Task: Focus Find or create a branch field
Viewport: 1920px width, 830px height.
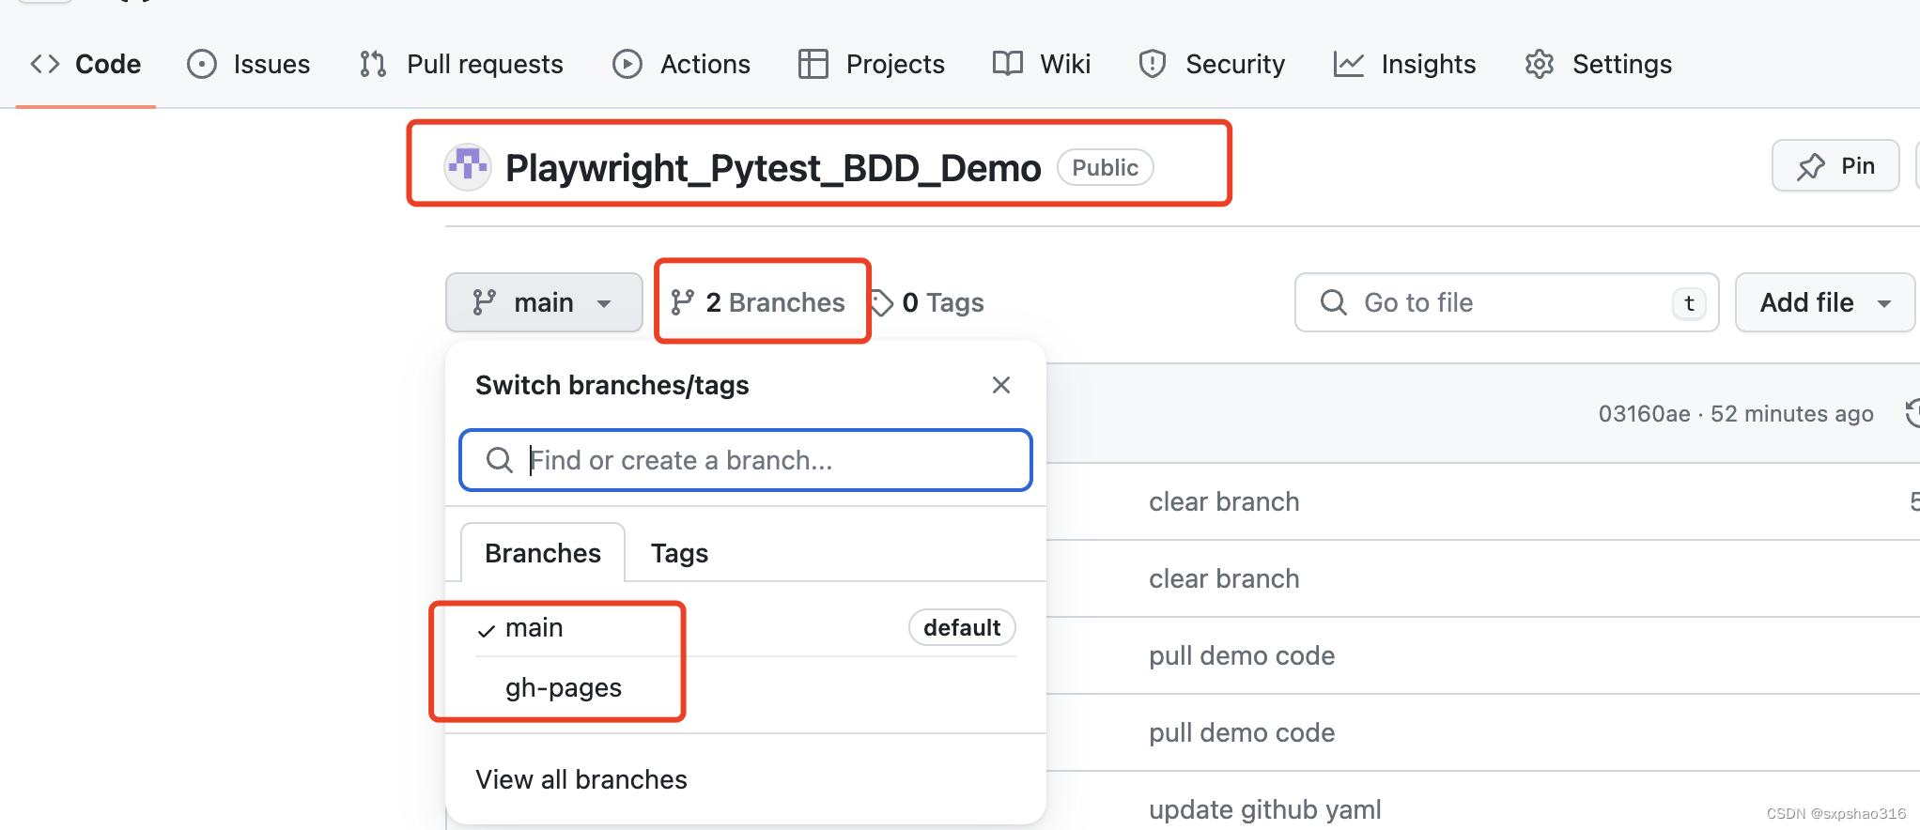Action: click(x=746, y=460)
